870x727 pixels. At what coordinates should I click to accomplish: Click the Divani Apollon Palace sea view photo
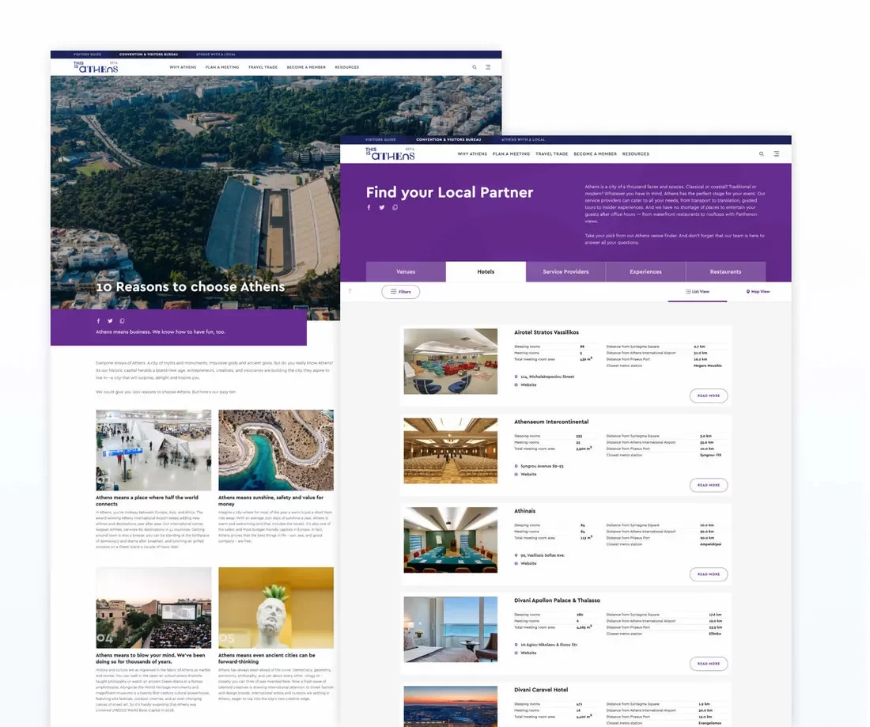451,630
